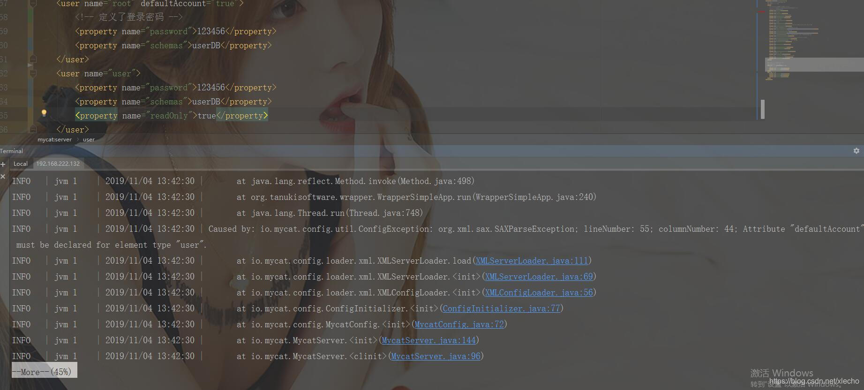
Task: Collapse the fold marker beside <user name="user">
Action: [33, 74]
